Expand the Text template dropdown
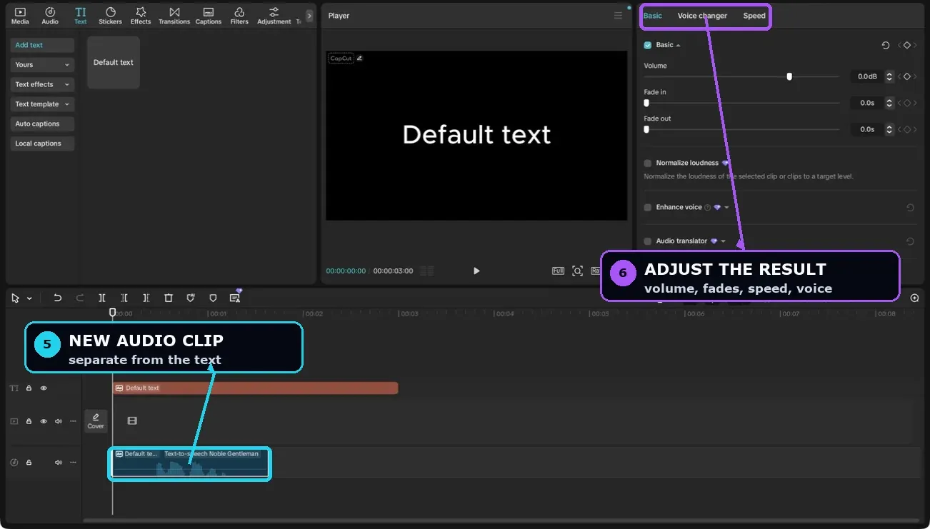Image resolution: width=930 pixels, height=529 pixels. click(67, 104)
